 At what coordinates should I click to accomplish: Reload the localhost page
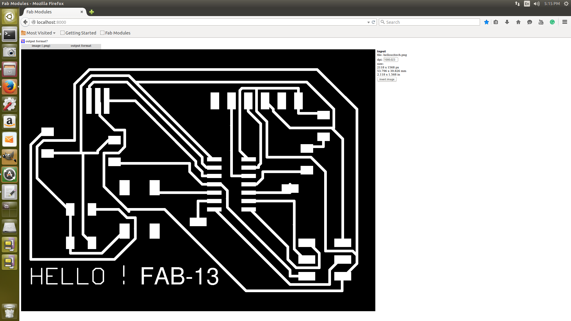coord(374,22)
